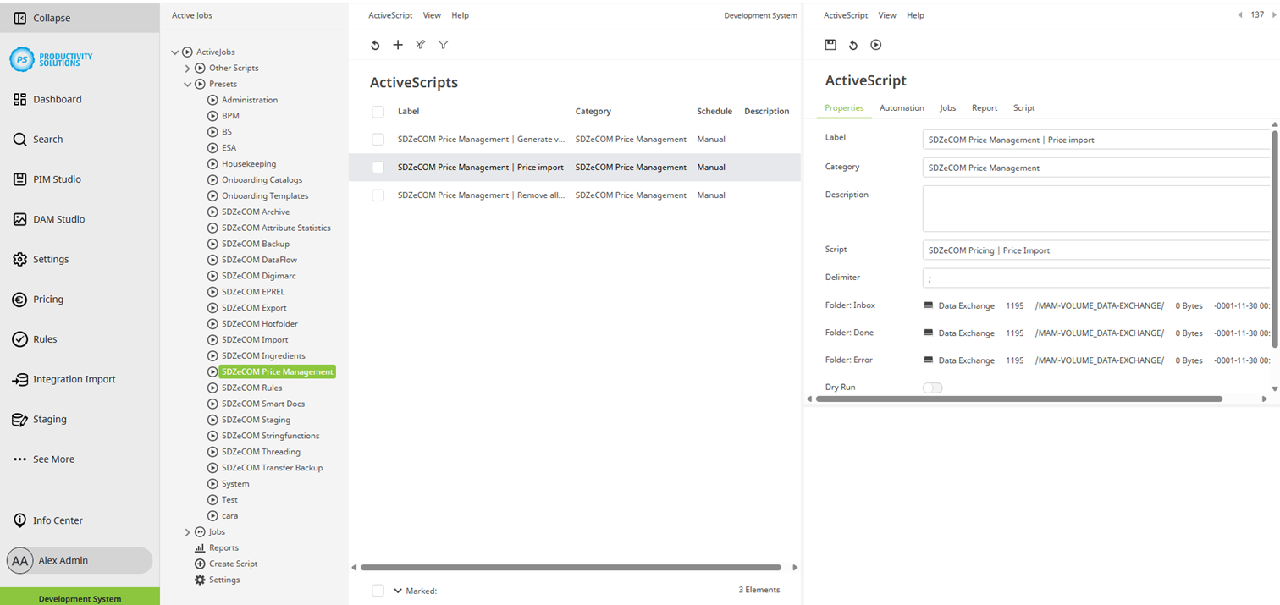Image resolution: width=1280 pixels, height=605 pixels.
Task: Collapse the Presets tree node
Action: pyautogui.click(x=188, y=84)
